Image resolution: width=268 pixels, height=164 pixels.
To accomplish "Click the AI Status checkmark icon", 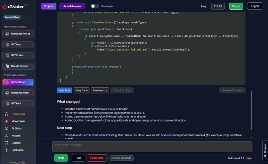I will (x=6, y=129).
